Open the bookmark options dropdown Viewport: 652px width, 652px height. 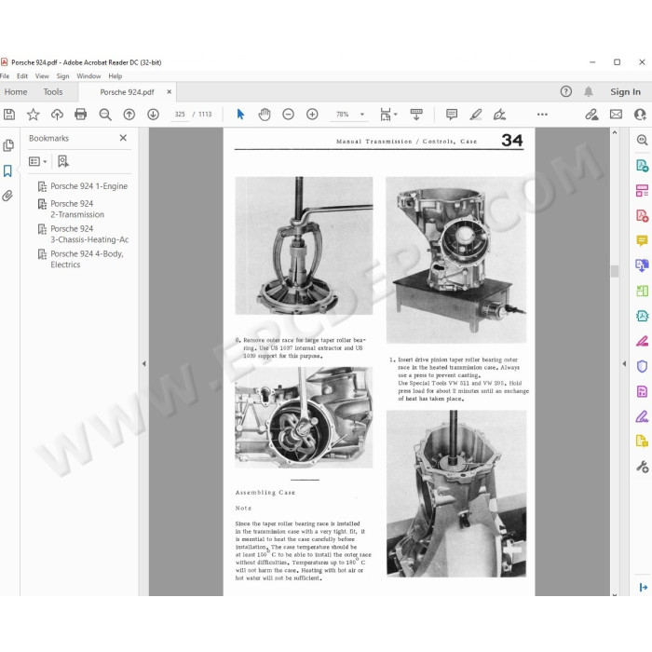point(37,161)
